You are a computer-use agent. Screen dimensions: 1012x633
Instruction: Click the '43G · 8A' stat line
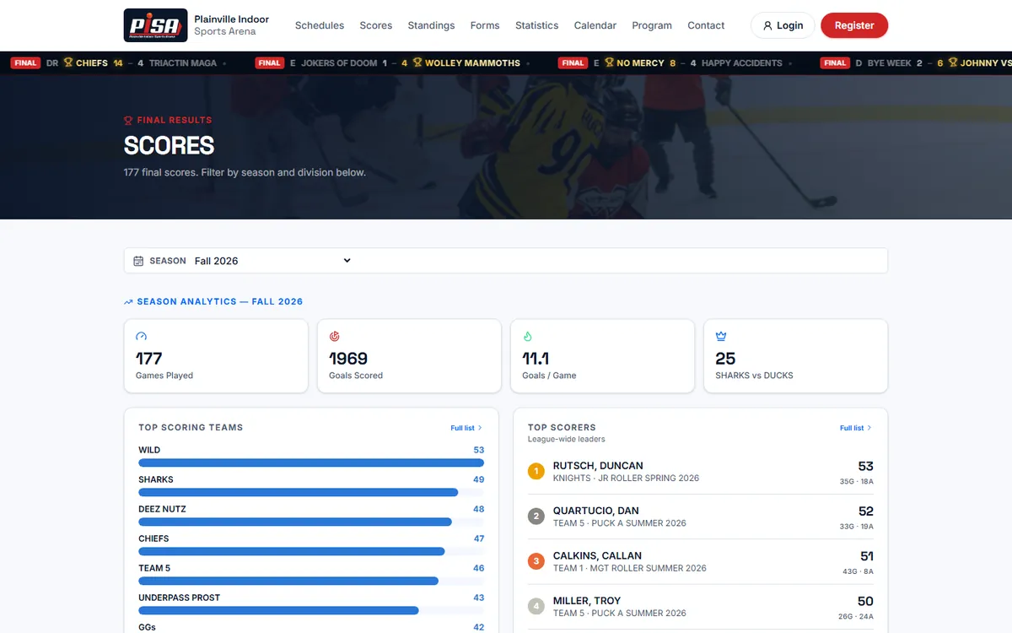tap(858, 571)
